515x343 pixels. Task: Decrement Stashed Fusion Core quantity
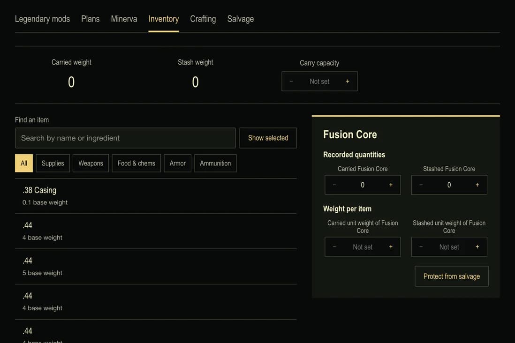(421, 185)
